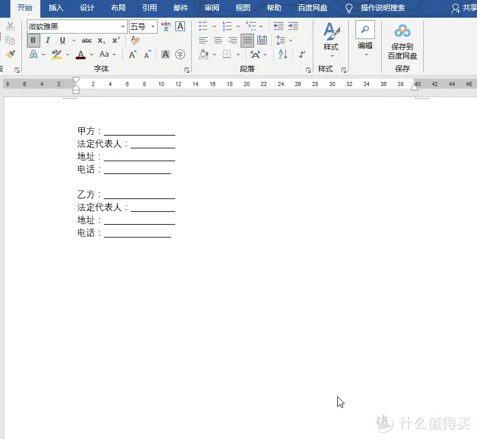The height and width of the screenshot is (439, 477).
Task: Open the font name dropdown
Action: (123, 26)
